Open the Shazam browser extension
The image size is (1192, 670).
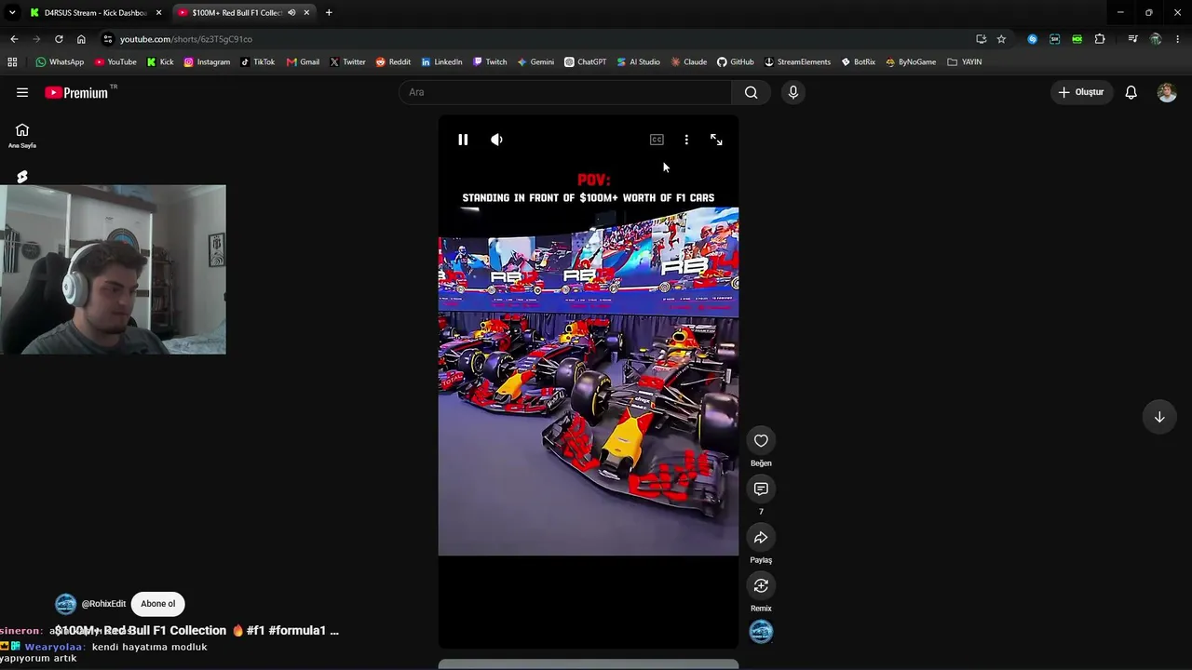(x=1032, y=39)
